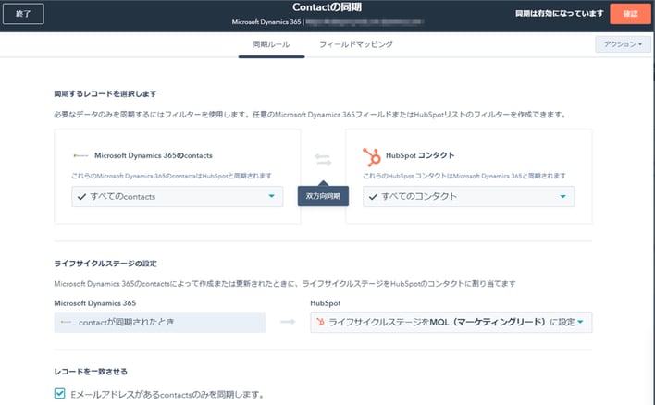Click the 同期は有効になっています status text

coord(560,13)
